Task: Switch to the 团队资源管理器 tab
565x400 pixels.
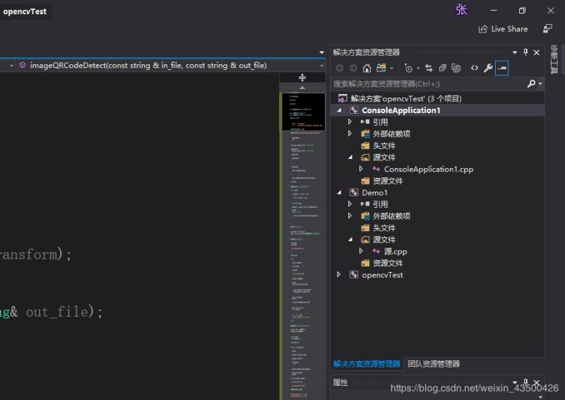Action: [434, 364]
